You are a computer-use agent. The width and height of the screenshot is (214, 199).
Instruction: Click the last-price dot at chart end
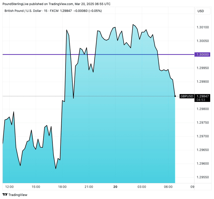175,96
